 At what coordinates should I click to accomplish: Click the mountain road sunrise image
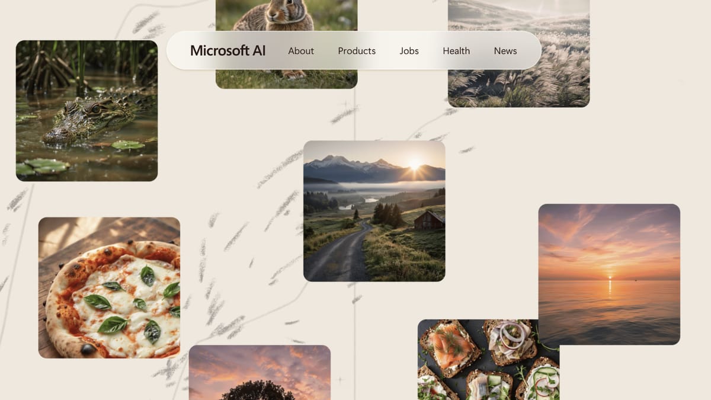point(374,210)
